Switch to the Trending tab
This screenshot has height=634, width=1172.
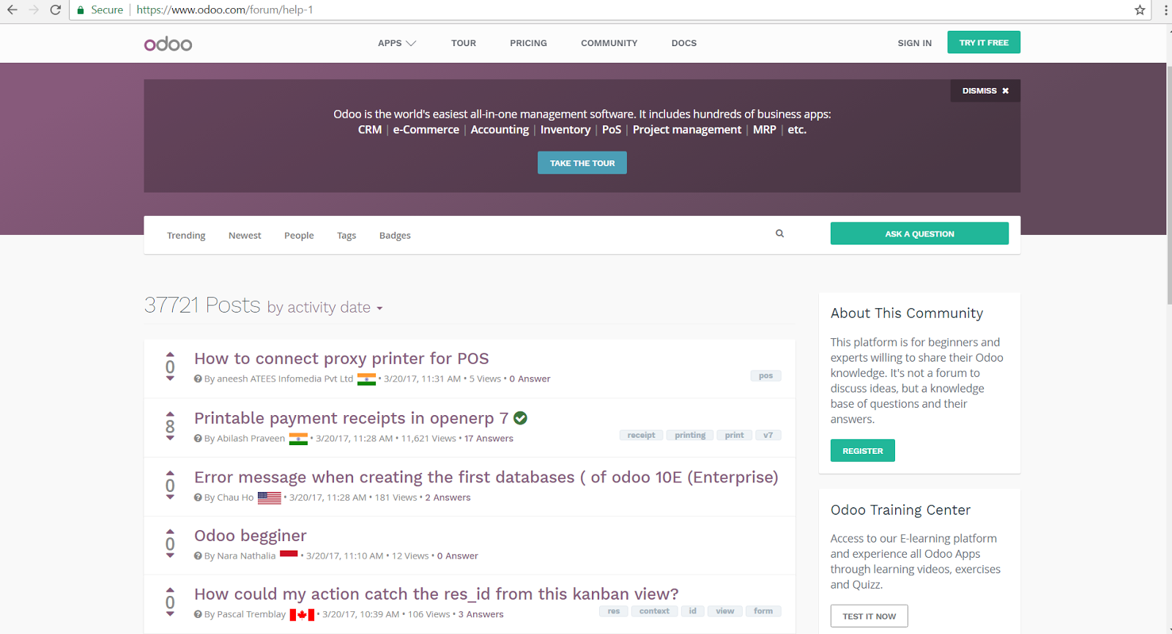coord(186,236)
